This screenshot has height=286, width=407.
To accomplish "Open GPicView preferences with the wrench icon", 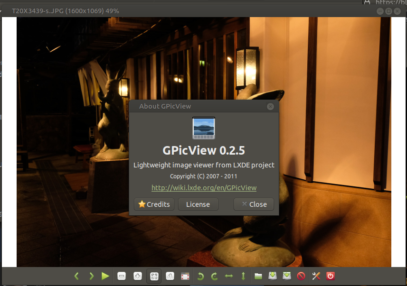I will click(x=316, y=276).
